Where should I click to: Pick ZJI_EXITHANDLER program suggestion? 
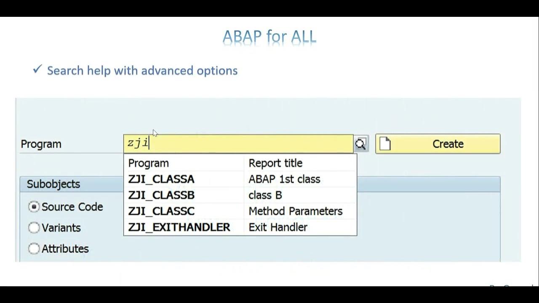pyautogui.click(x=179, y=227)
